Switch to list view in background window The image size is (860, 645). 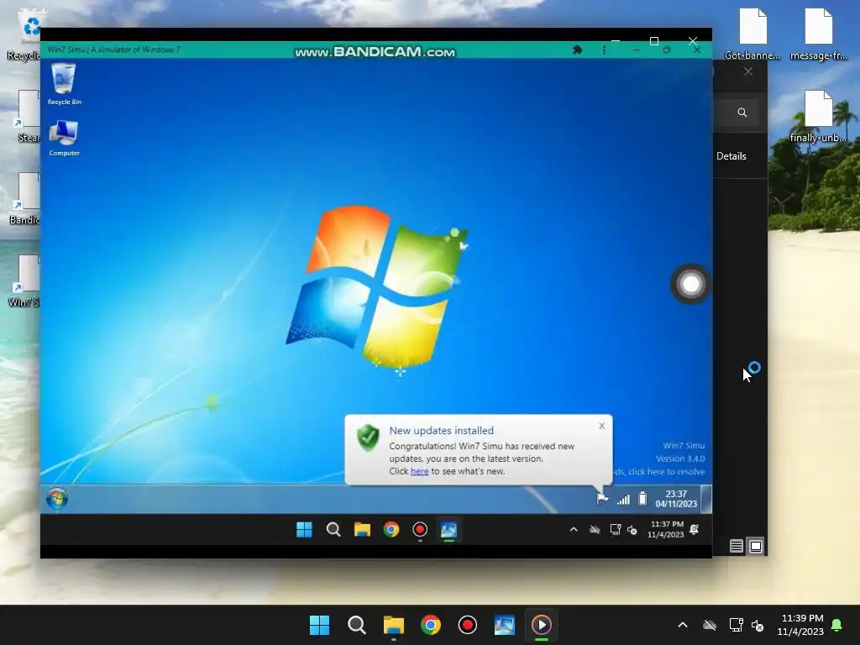point(736,546)
